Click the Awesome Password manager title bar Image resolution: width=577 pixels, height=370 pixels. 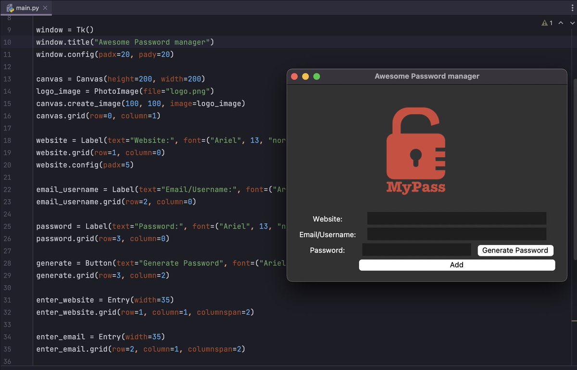point(427,76)
